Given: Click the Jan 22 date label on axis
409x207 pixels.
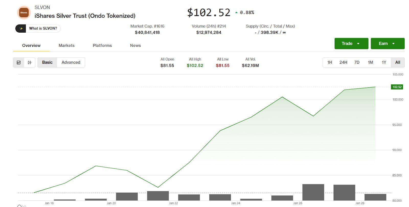Looking at the screenshot, I should tap(173, 203).
